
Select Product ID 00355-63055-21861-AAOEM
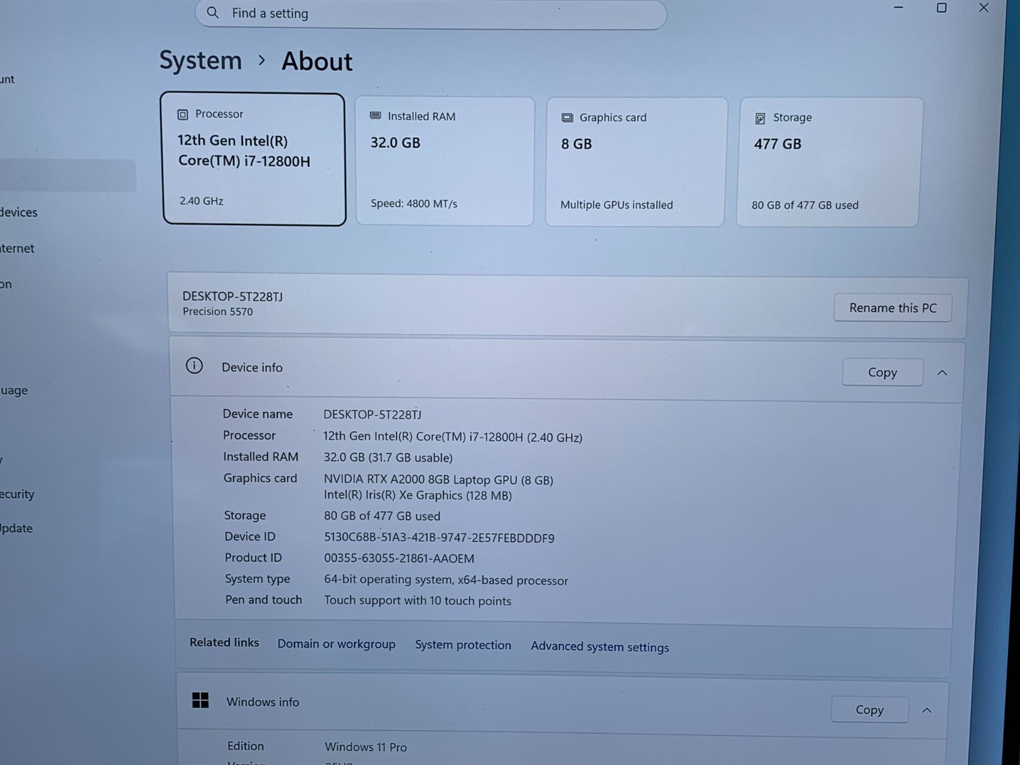pyautogui.click(x=399, y=558)
